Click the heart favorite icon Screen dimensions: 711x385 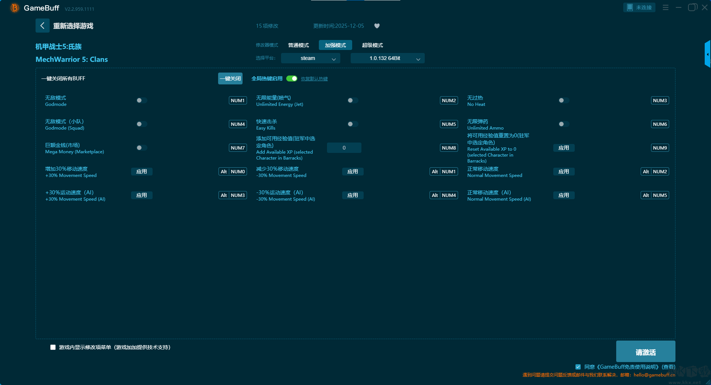pyautogui.click(x=377, y=26)
